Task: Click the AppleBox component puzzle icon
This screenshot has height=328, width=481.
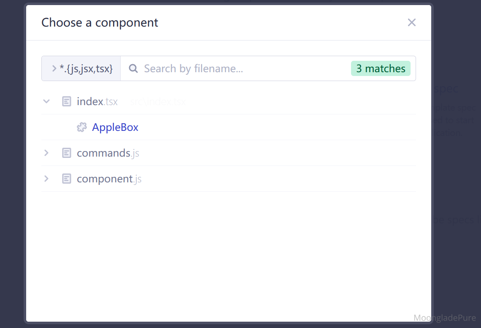Action: (82, 127)
